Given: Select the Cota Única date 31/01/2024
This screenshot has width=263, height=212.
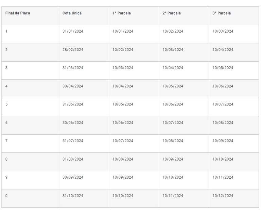Looking at the screenshot, I should pyautogui.click(x=73, y=31).
